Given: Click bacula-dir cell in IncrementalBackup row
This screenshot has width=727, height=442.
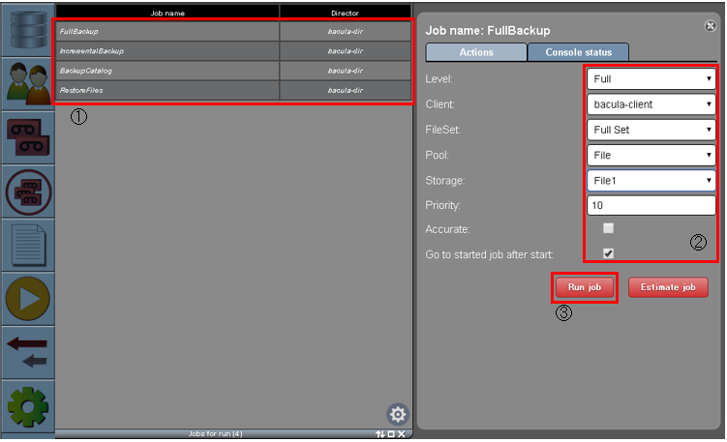Looking at the screenshot, I should tap(345, 51).
